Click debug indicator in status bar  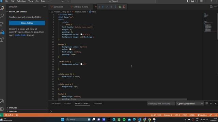pyautogui.click(x=17, y=115)
